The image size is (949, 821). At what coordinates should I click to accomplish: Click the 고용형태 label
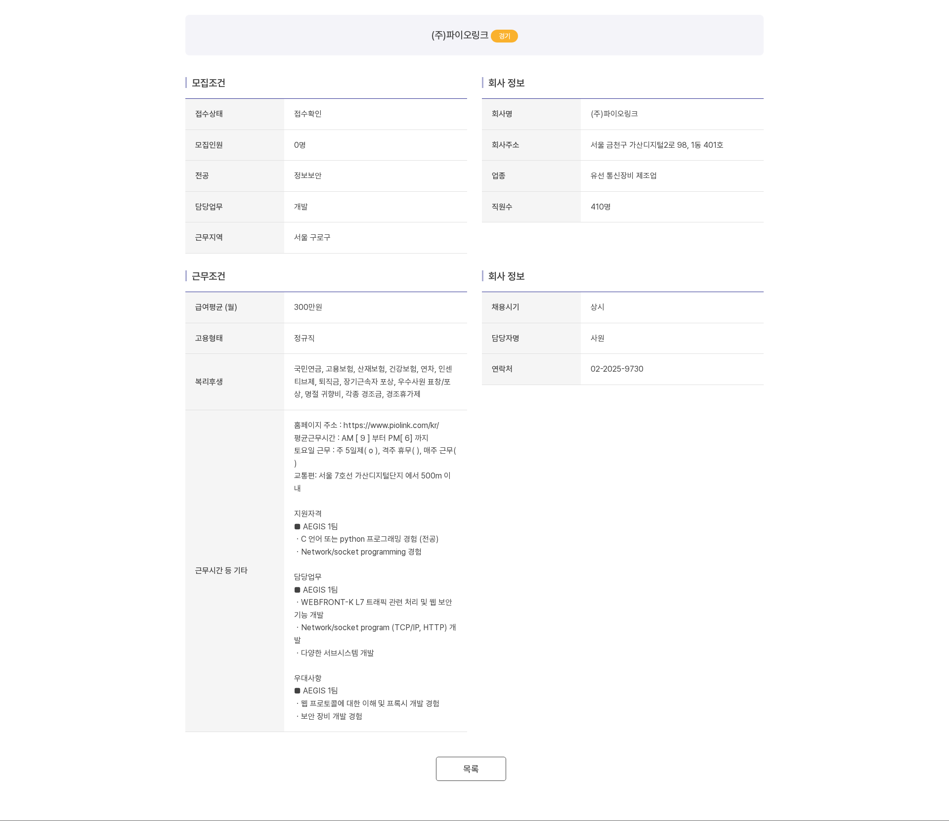click(x=209, y=338)
